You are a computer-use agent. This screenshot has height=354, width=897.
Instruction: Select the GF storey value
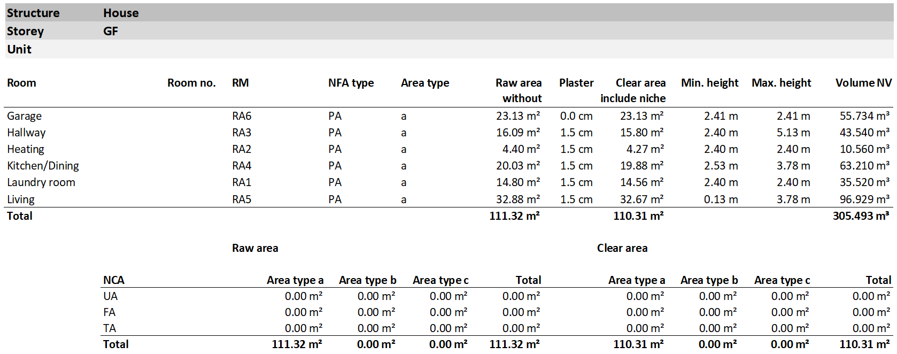[x=111, y=31]
